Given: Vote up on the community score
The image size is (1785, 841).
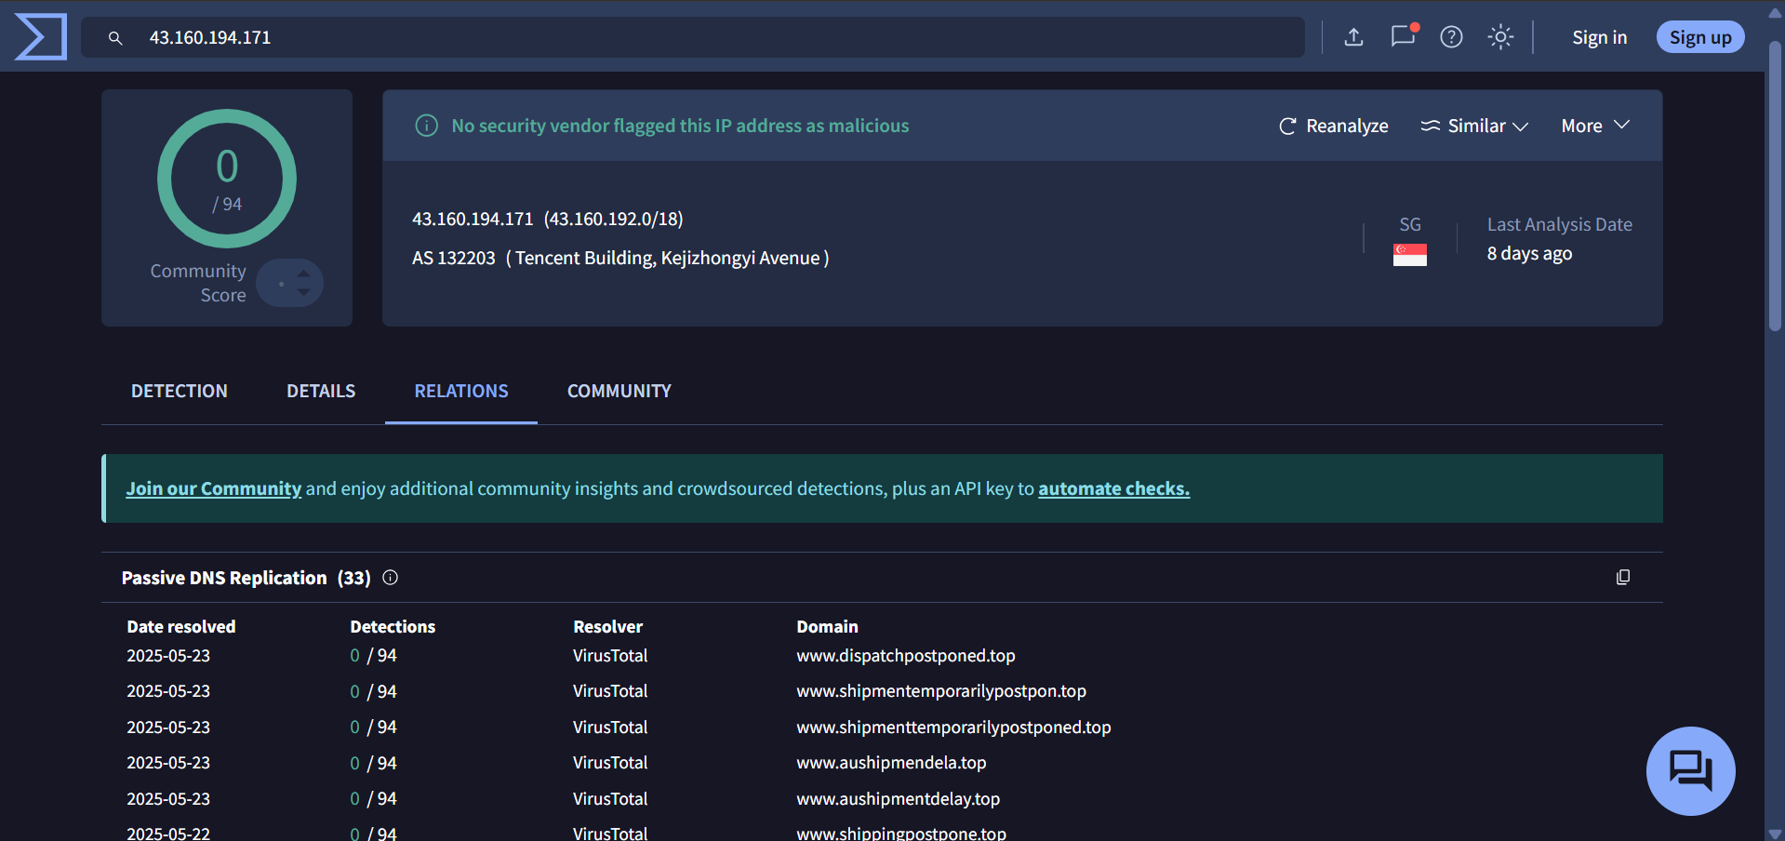Looking at the screenshot, I should pos(304,274).
